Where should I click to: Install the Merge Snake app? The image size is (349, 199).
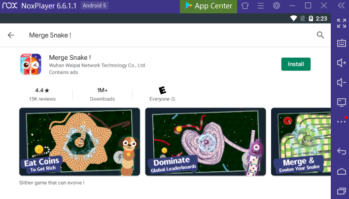coord(296,64)
